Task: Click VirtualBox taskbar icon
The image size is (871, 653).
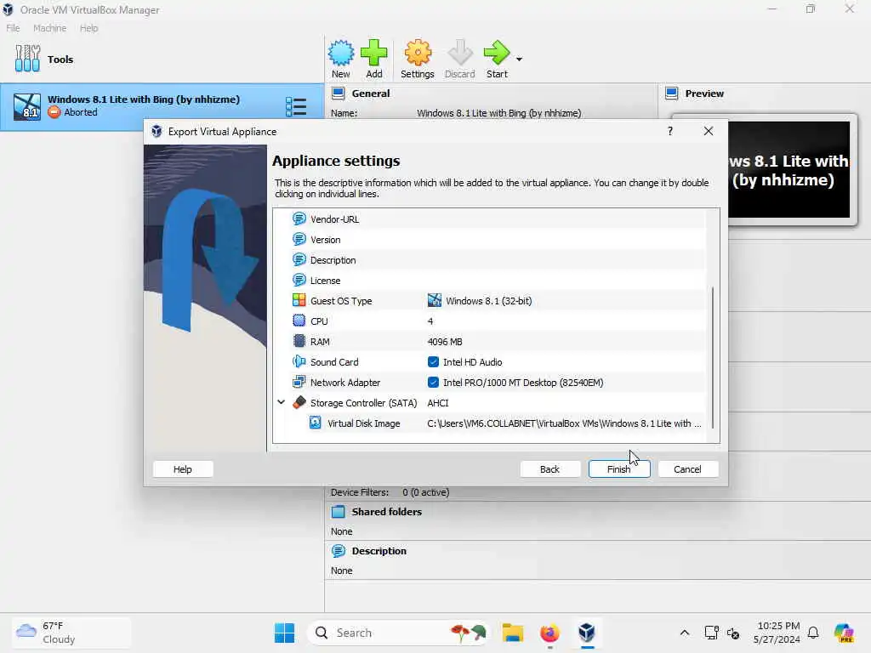Action: coord(587,633)
